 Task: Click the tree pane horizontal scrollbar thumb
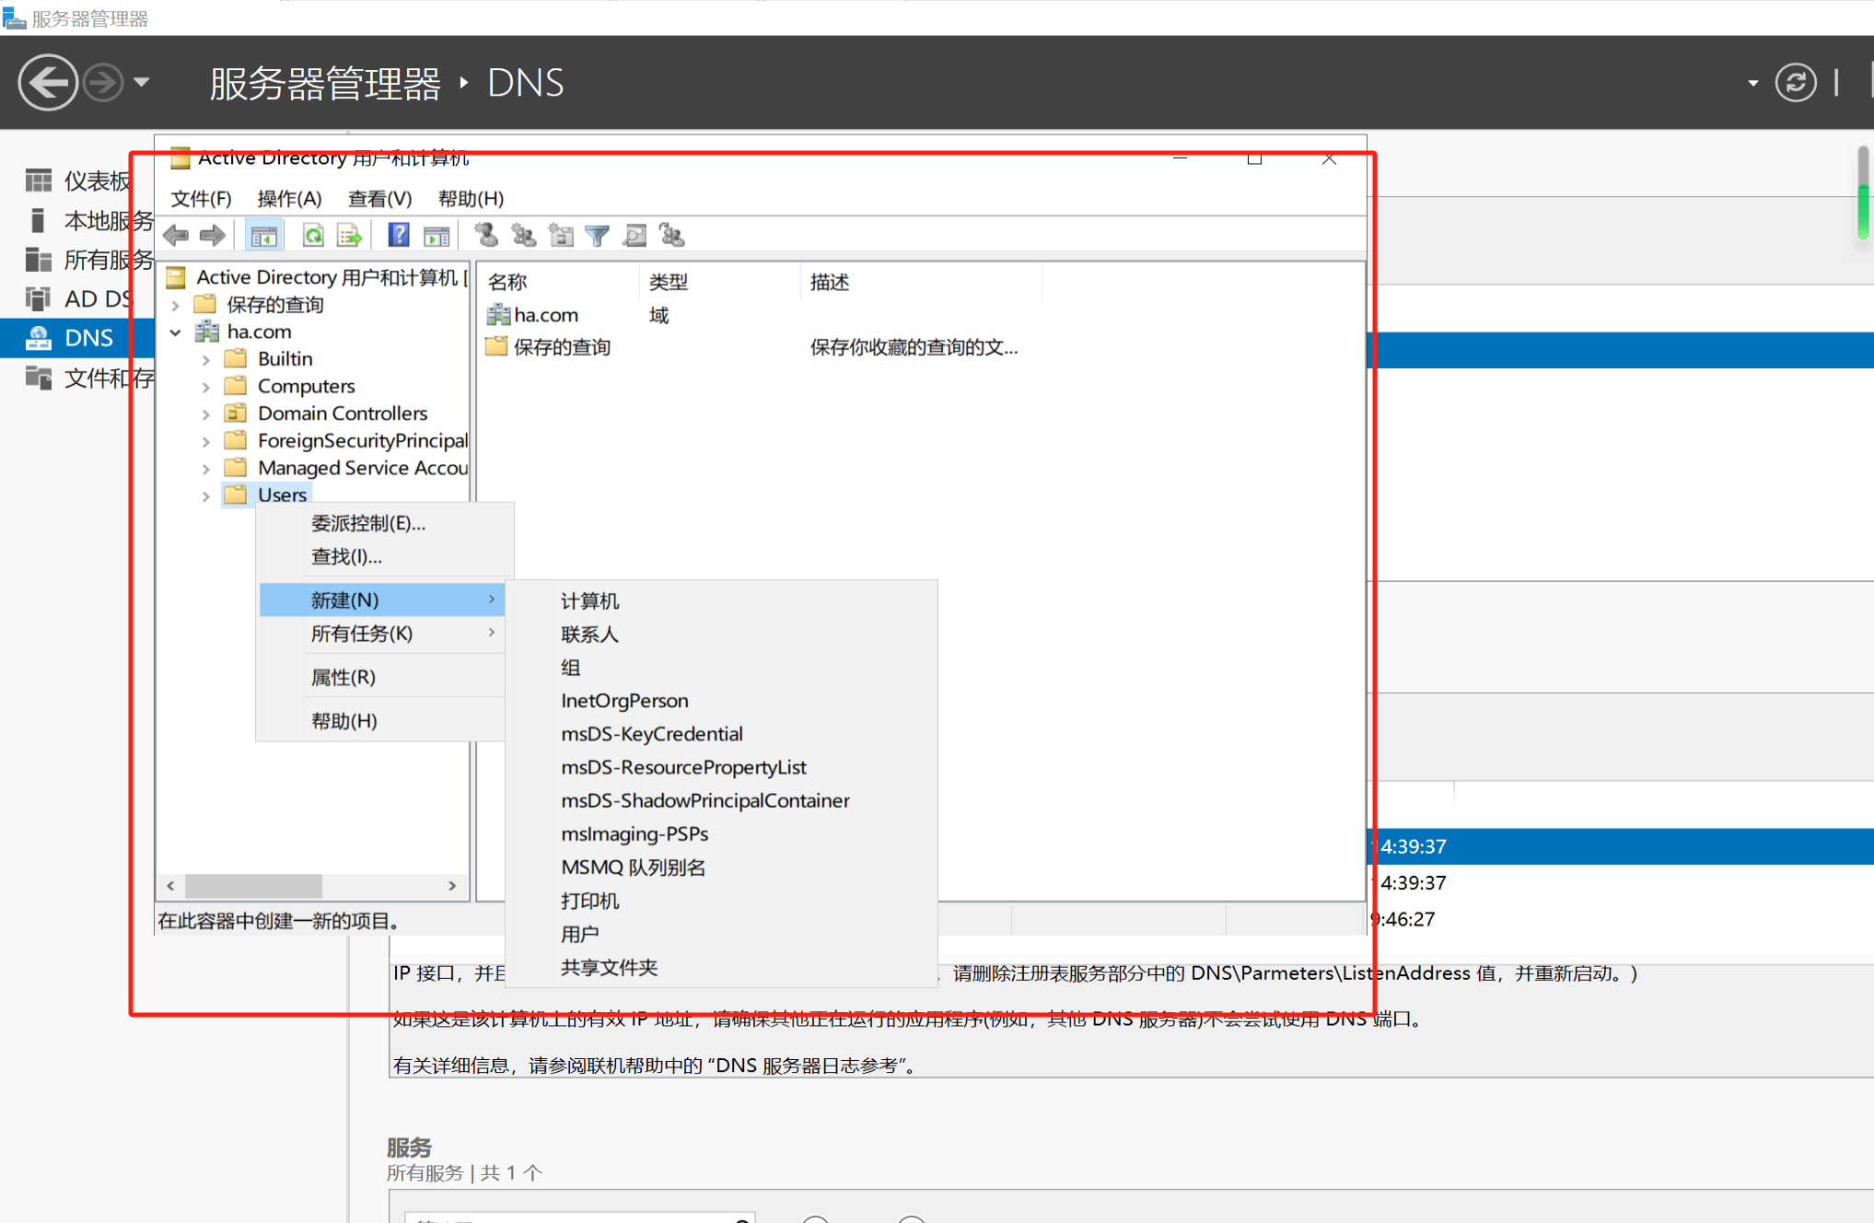tap(253, 886)
